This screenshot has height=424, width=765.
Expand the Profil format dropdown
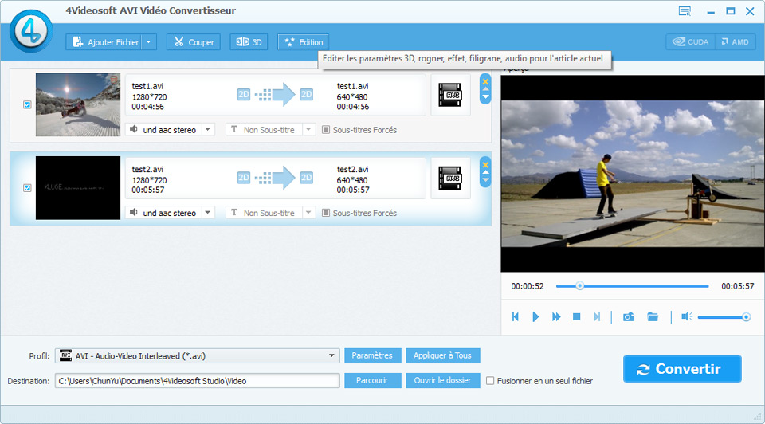(x=332, y=356)
